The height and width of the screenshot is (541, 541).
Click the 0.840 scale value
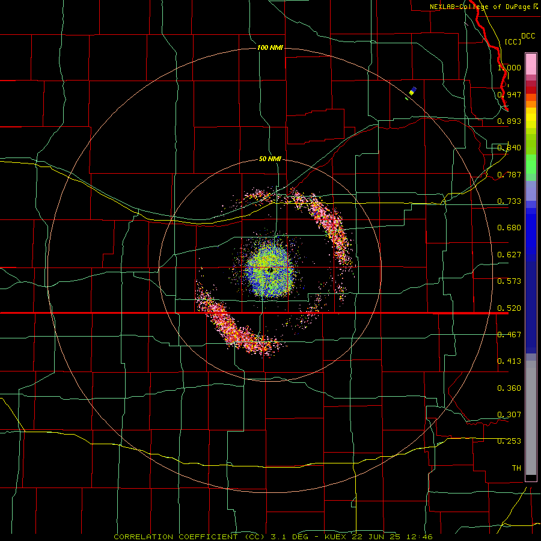pos(509,148)
